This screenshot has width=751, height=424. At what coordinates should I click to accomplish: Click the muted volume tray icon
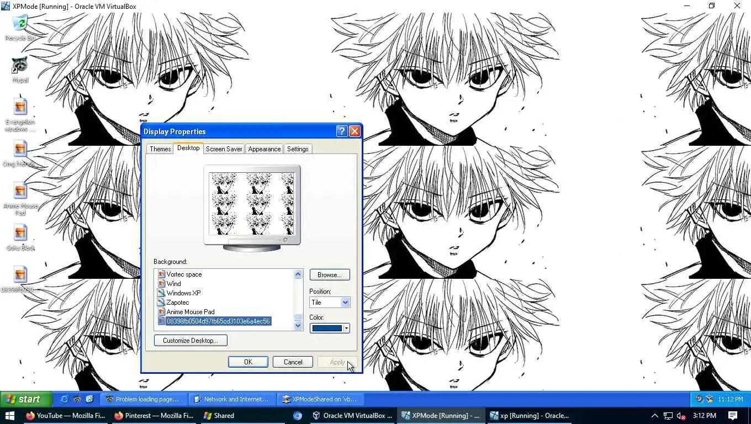681,416
